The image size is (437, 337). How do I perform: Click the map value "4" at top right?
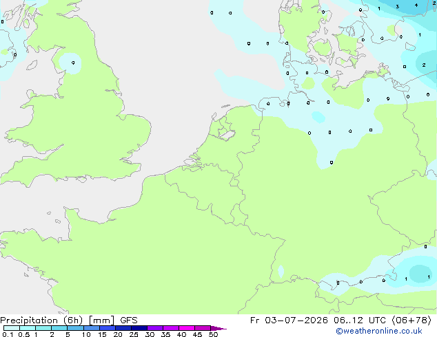click(x=416, y=6)
